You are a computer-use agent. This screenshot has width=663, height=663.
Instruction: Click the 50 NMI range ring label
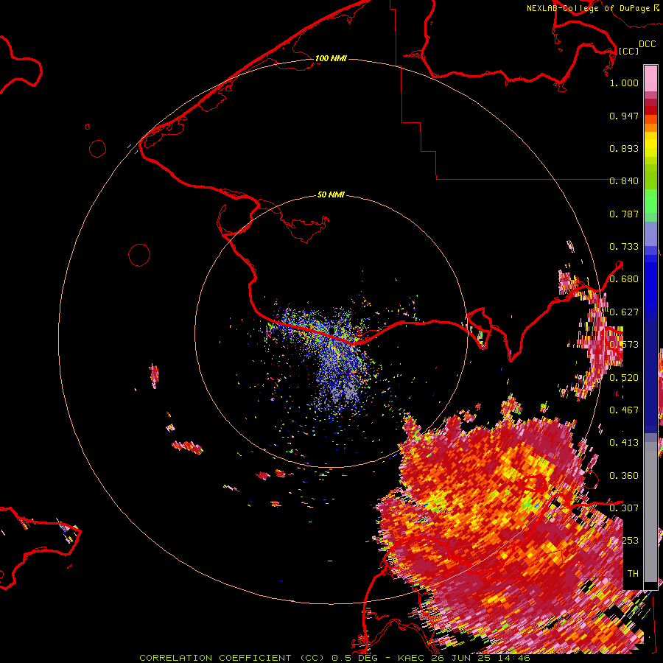click(x=331, y=194)
